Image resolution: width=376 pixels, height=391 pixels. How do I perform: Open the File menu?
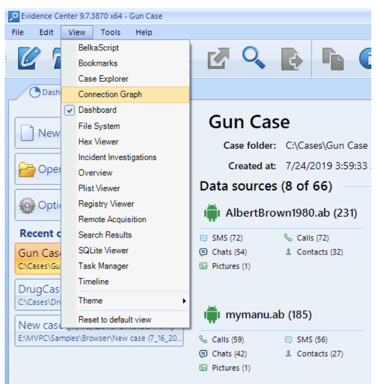point(18,33)
